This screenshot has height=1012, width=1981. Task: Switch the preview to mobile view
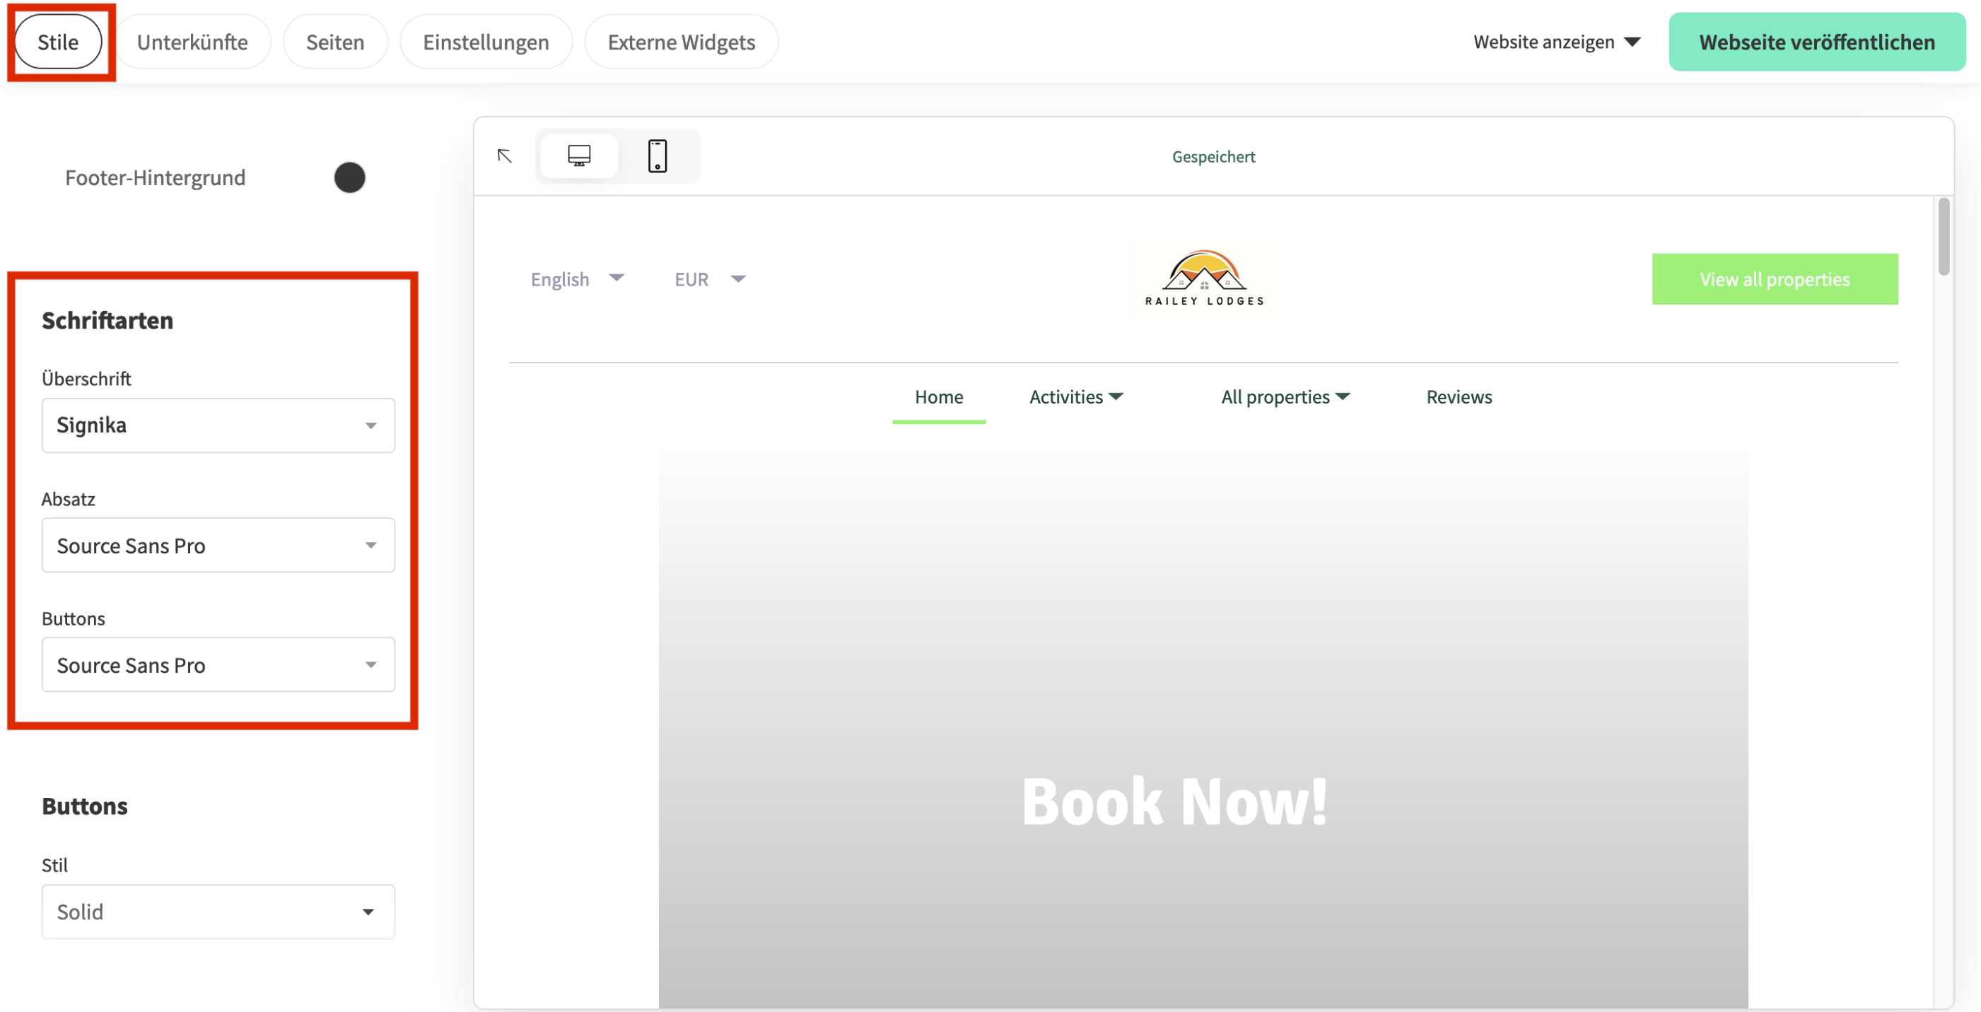pos(657,155)
